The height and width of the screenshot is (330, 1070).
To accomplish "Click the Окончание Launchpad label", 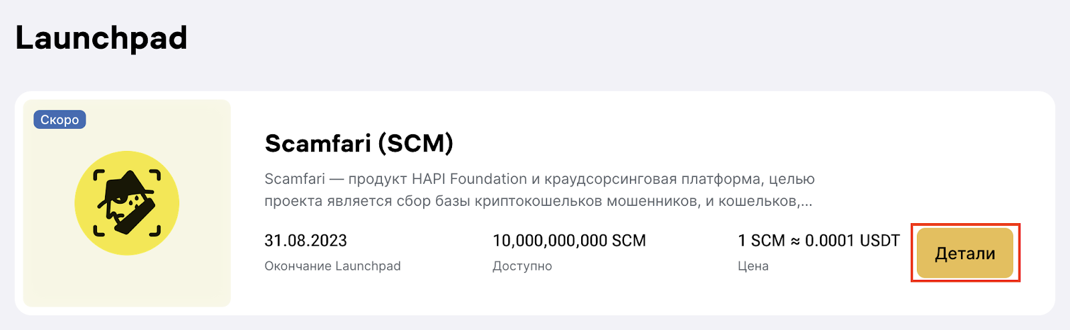I will pos(332,266).
